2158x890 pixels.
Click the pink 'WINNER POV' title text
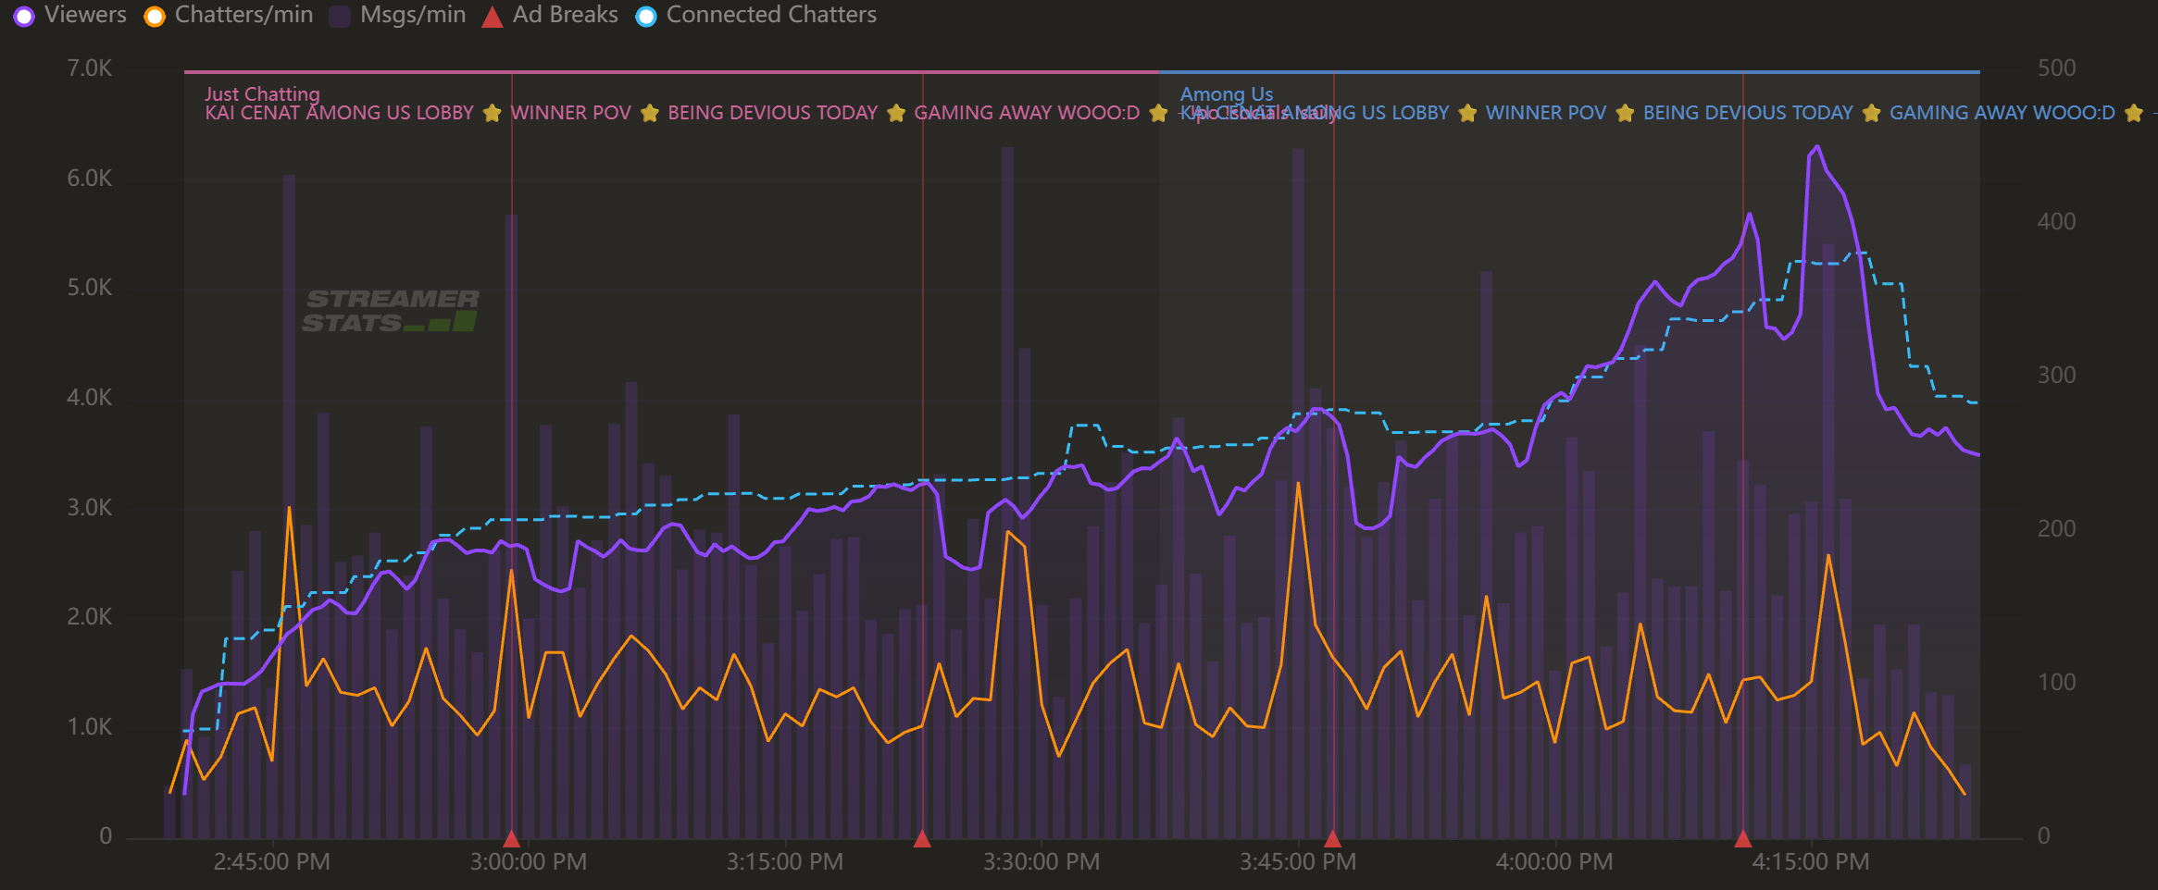click(x=570, y=113)
